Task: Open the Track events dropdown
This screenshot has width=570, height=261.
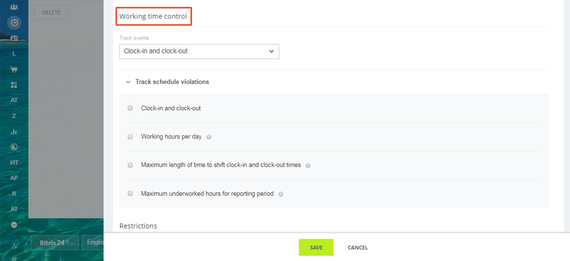Action: pos(199,52)
